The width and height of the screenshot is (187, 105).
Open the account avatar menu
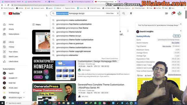179,13
